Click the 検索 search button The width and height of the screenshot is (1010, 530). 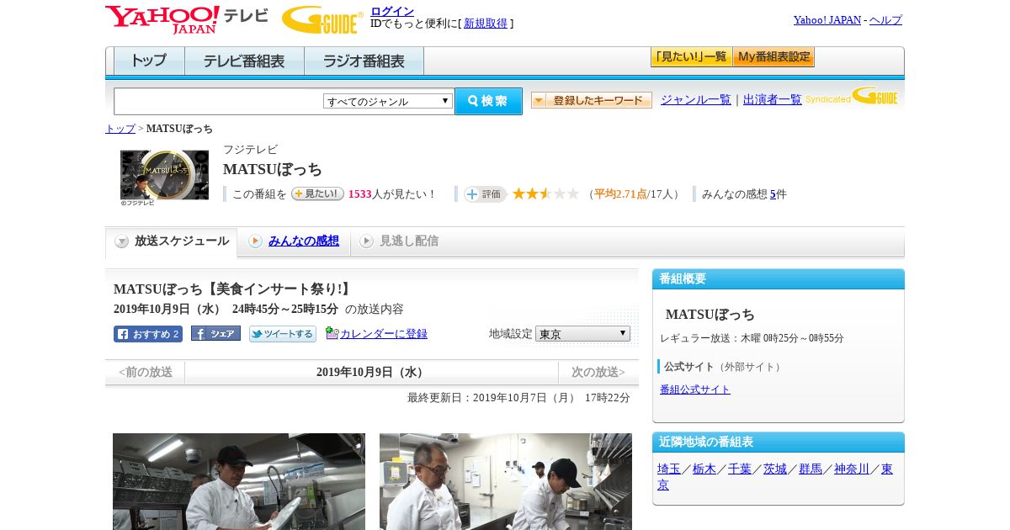488,101
